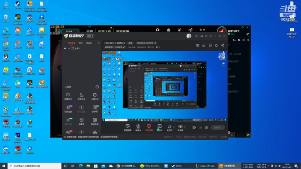Open the Windows notification center icon
This screenshot has height=169, width=301.
click(296, 166)
